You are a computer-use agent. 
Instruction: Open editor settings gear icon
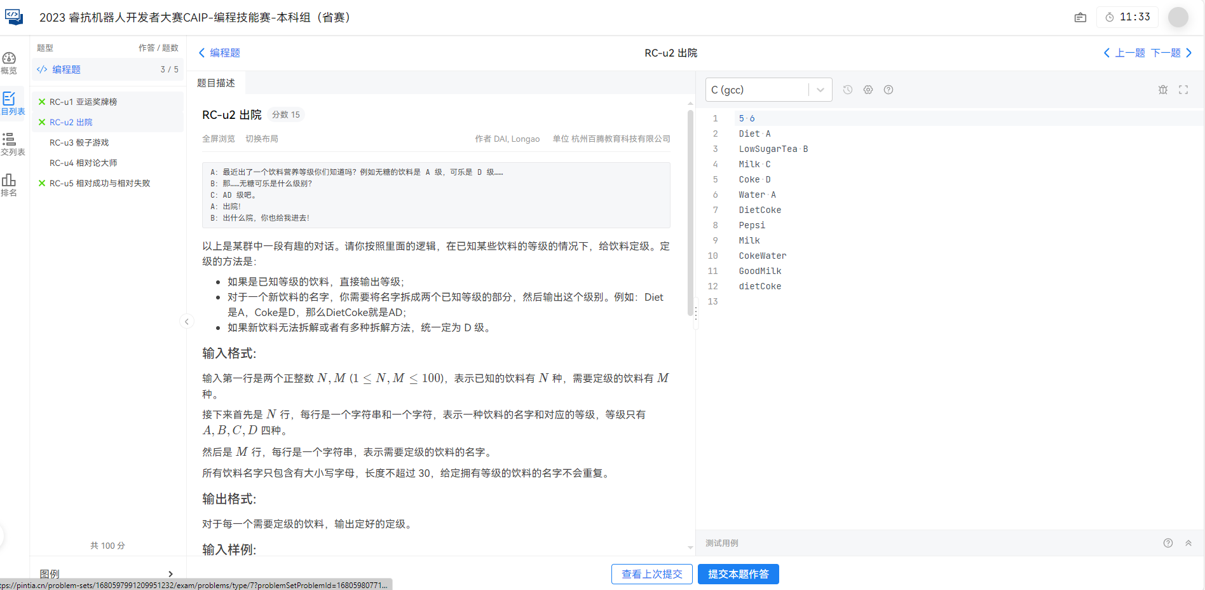pos(868,90)
